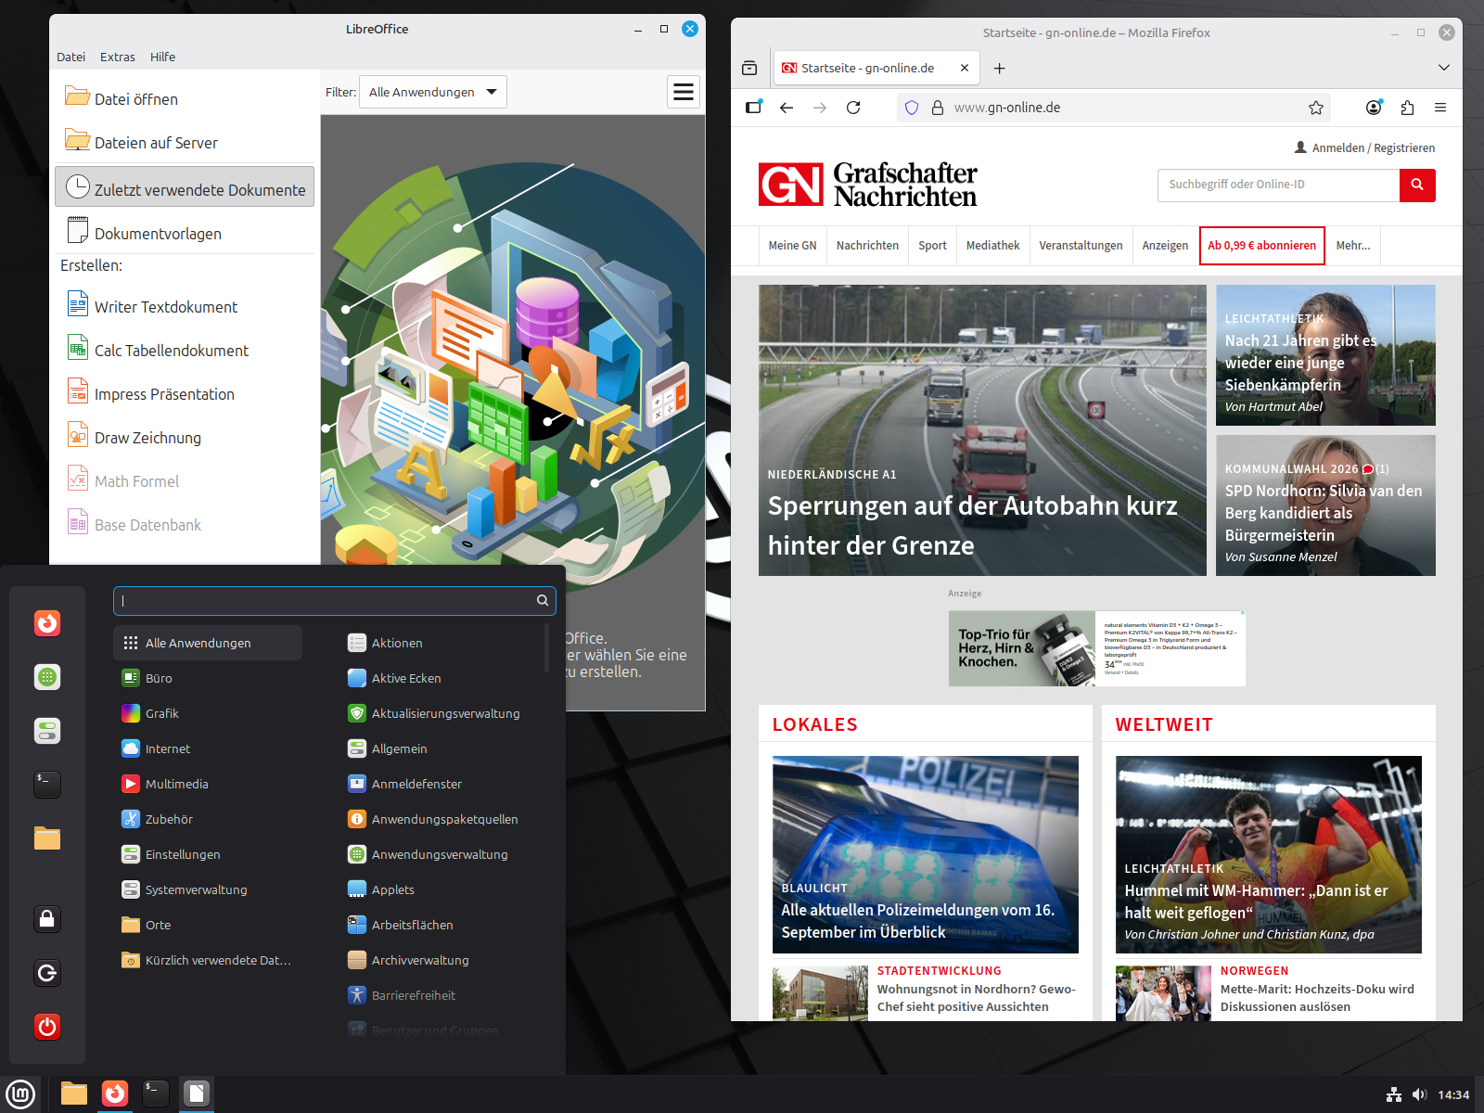Open system settings toggle icon in menu sidebar
Image resolution: width=1484 pixels, height=1113 pixels.
[x=47, y=731]
